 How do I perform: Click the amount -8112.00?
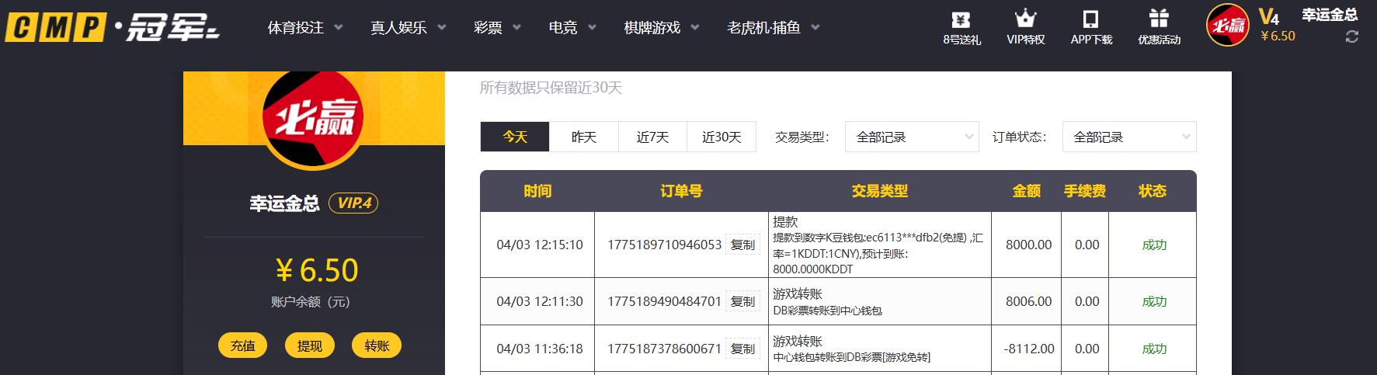[1028, 349]
